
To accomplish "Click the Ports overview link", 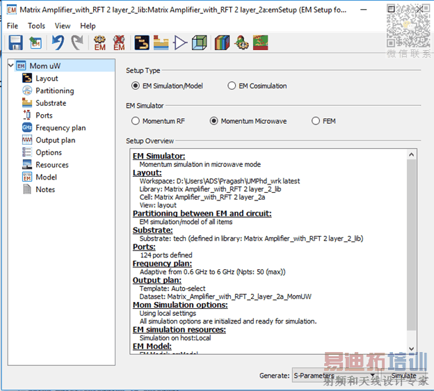I will 144,246.
